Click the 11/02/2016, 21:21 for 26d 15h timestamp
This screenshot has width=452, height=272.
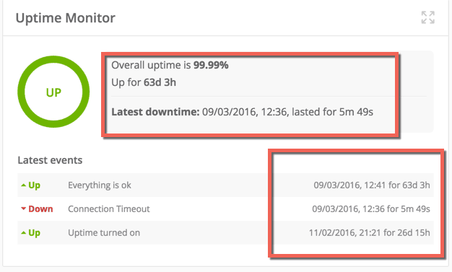370,232
